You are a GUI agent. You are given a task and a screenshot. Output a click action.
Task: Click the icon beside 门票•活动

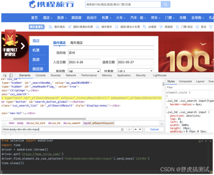pos(177,27)
